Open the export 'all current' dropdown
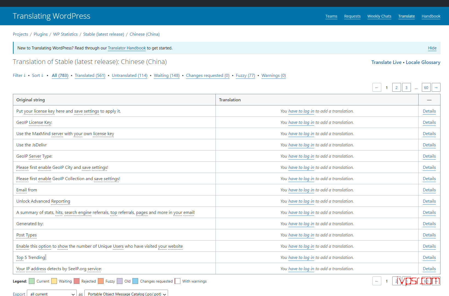This screenshot has width=449, height=296. click(x=52, y=294)
